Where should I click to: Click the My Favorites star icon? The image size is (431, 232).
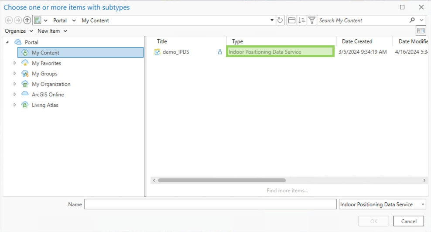click(25, 63)
